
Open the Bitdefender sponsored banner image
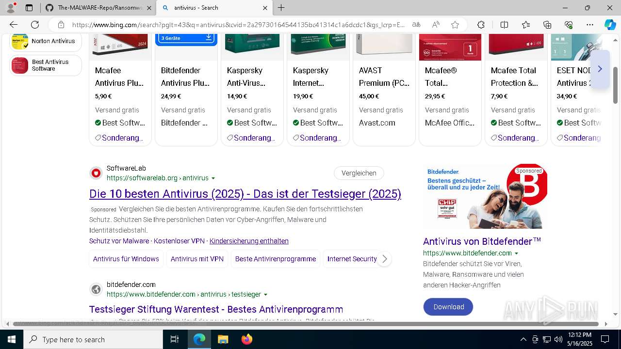pyautogui.click(x=485, y=197)
